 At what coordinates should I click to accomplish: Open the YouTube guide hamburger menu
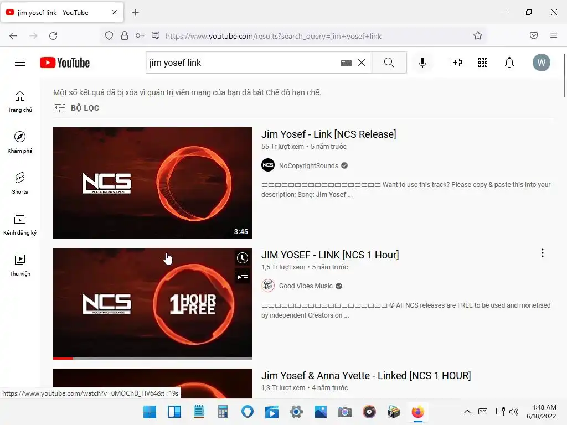point(20,63)
